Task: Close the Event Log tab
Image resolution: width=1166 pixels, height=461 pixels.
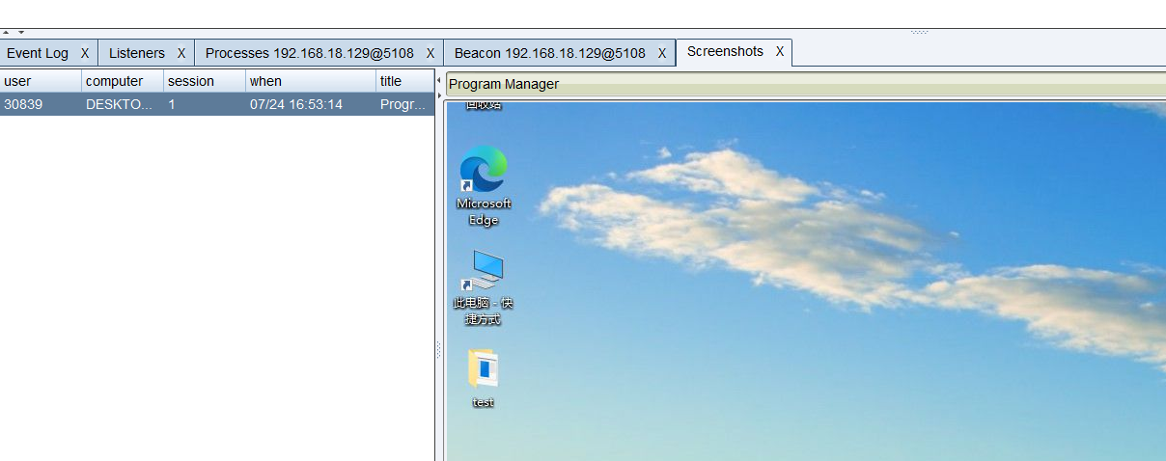Action: click(85, 53)
